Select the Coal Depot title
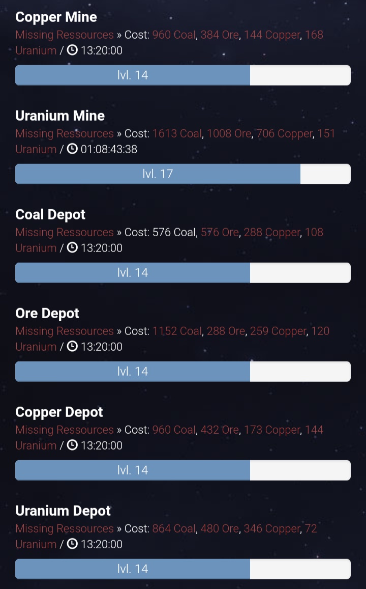Screen dimensions: 366x589 [50, 215]
